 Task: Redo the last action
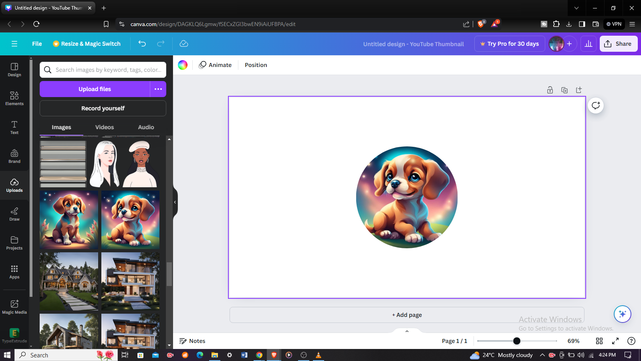[x=161, y=44]
